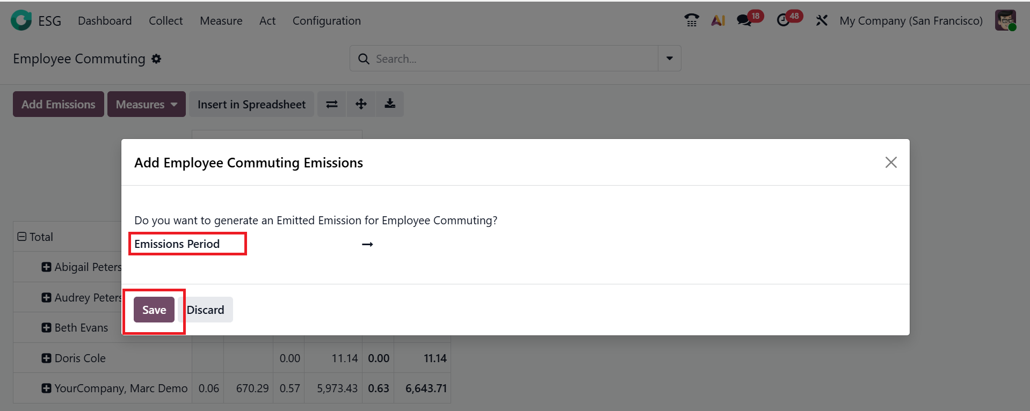Open the chat messages icon
1030x411 pixels.
click(744, 20)
